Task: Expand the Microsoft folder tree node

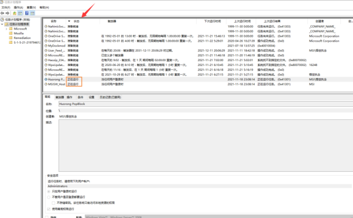Action: [x=6, y=29]
